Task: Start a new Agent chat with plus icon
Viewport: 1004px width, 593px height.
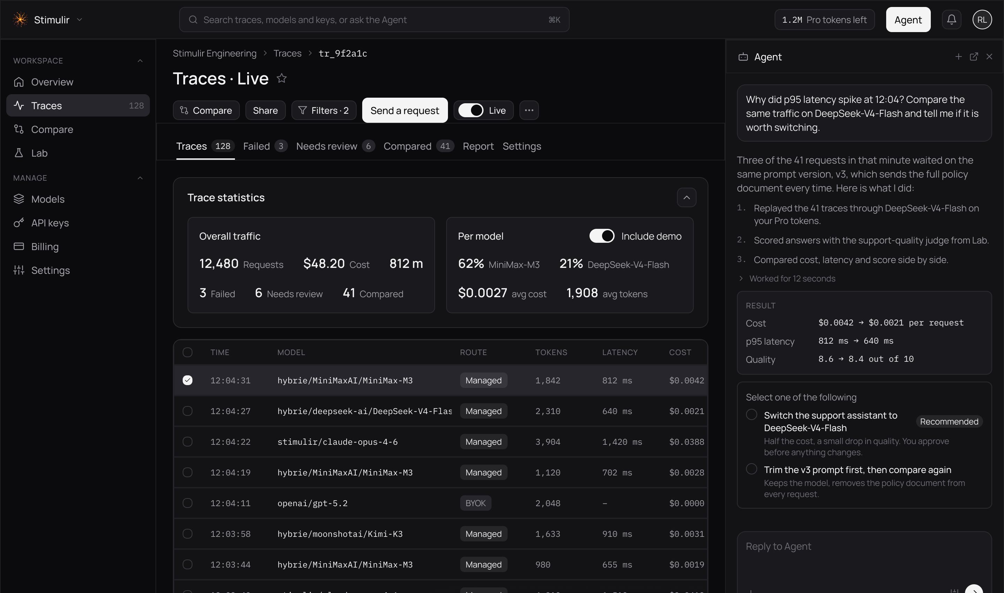Action: 958,57
